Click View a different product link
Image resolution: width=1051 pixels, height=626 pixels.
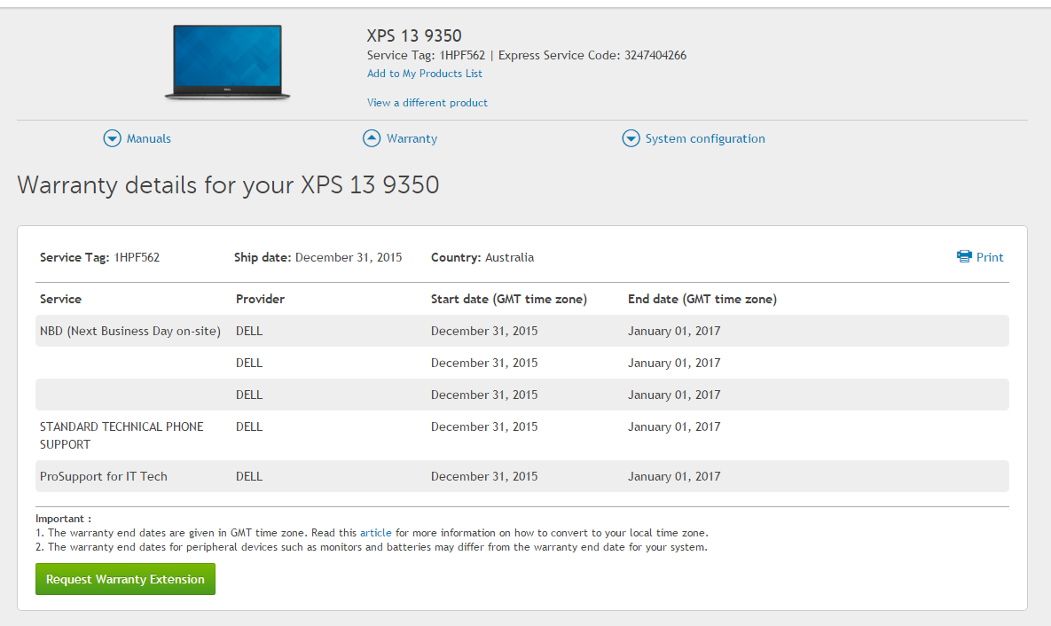(427, 103)
